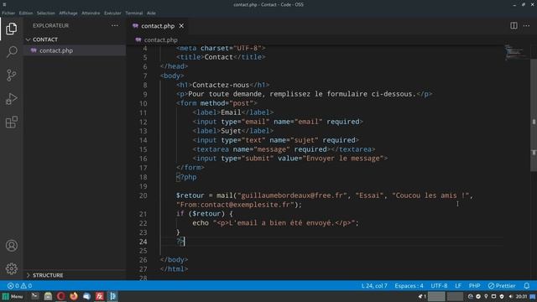Click "guillaumebordeaux@free.fr" string

tap(292, 195)
